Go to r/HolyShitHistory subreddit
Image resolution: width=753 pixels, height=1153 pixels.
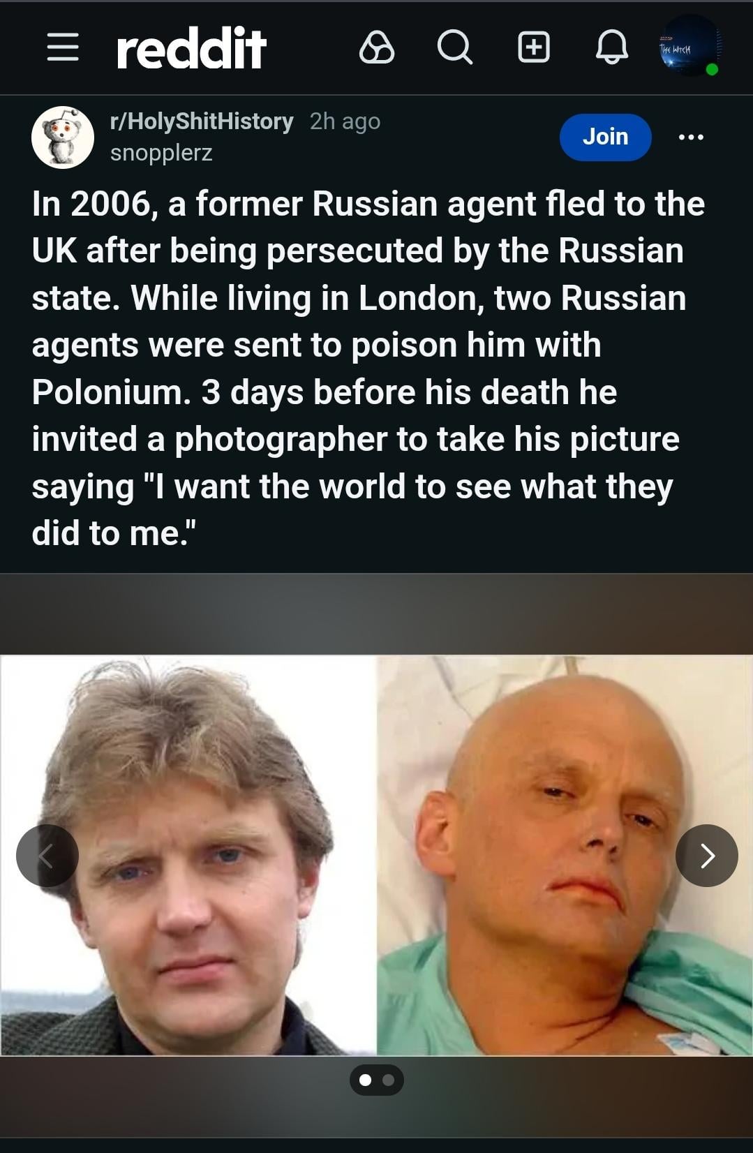click(x=202, y=121)
